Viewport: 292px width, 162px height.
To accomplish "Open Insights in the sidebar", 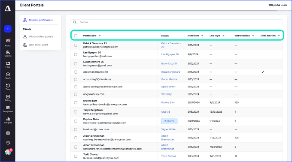I will coord(8,120).
